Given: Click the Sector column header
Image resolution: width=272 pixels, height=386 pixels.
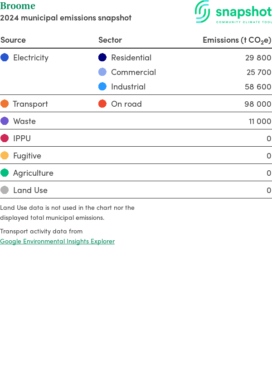Looking at the screenshot, I should [110, 40].
